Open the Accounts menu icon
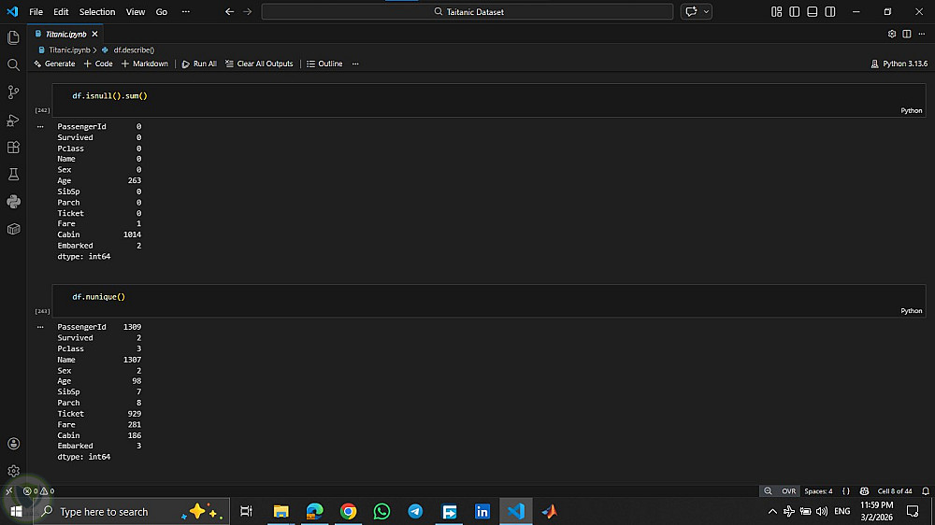 pyautogui.click(x=13, y=444)
